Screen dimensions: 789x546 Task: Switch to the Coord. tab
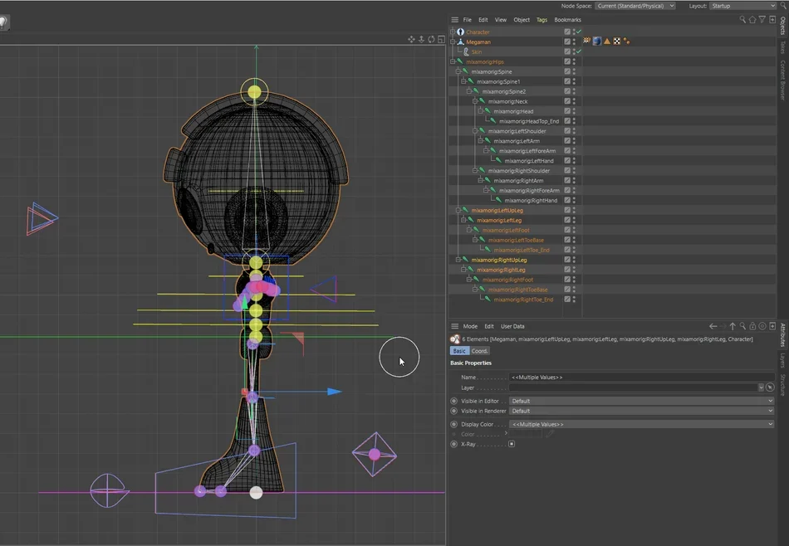click(479, 351)
